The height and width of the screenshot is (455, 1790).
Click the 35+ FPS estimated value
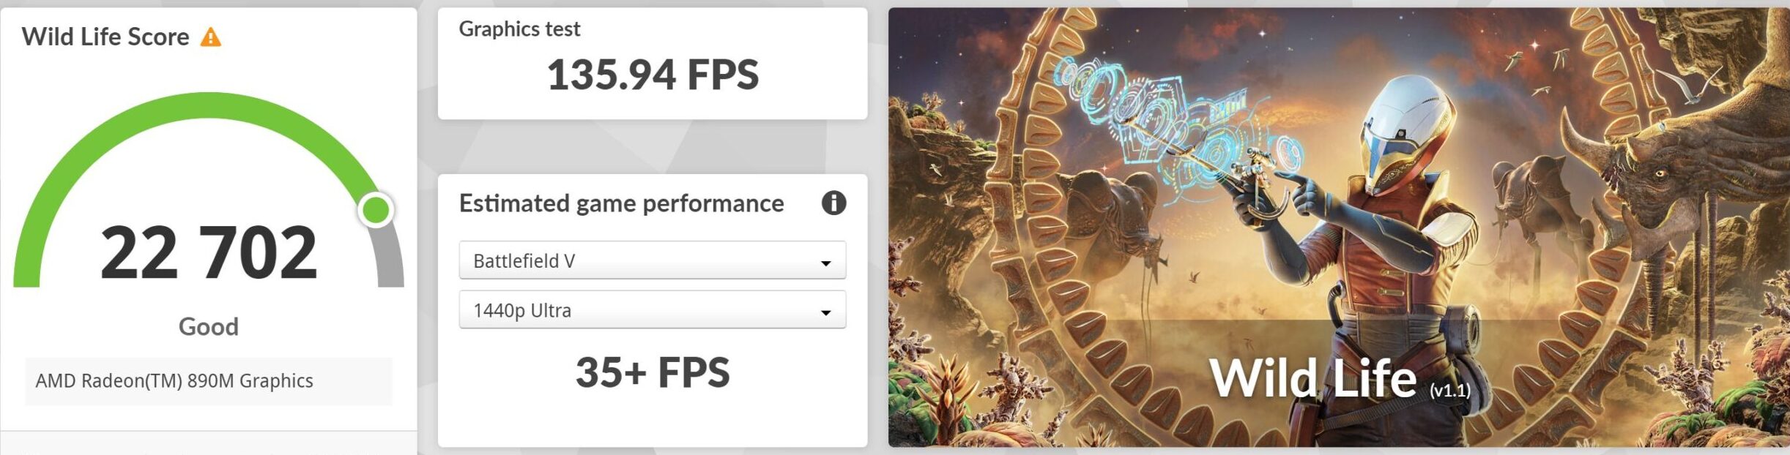pos(653,372)
